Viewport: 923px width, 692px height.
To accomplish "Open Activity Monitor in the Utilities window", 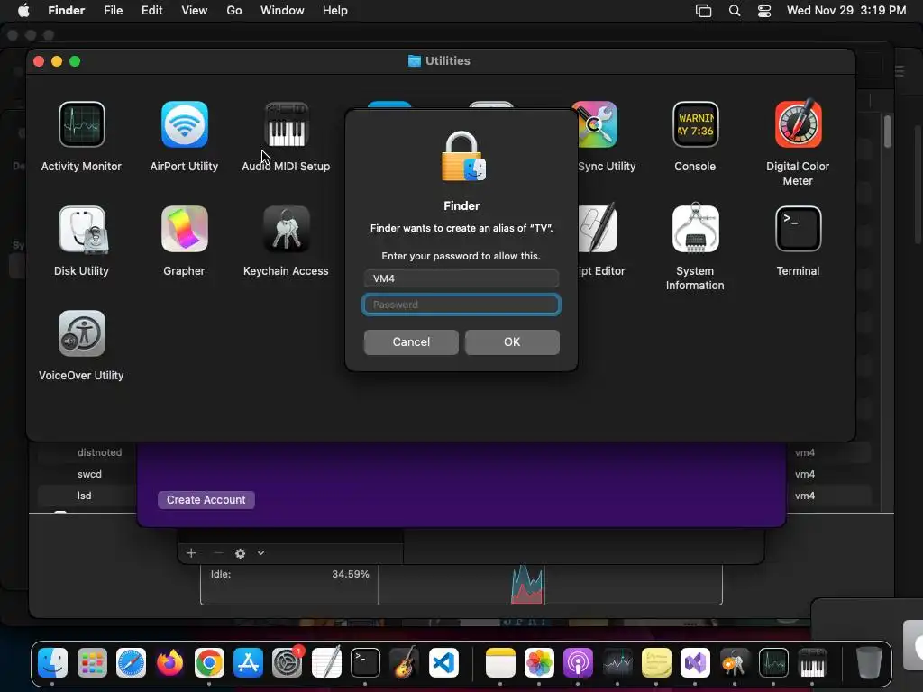I will [x=81, y=124].
